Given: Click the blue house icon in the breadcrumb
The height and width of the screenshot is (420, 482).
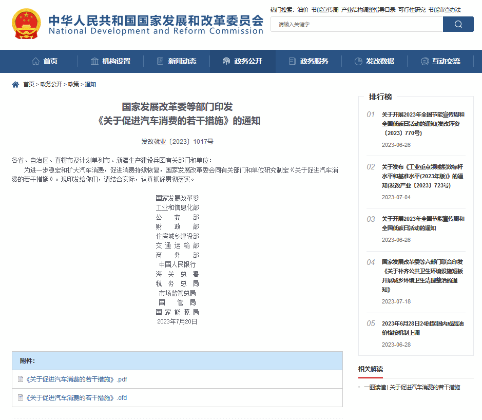Looking at the screenshot, I should [15, 84].
